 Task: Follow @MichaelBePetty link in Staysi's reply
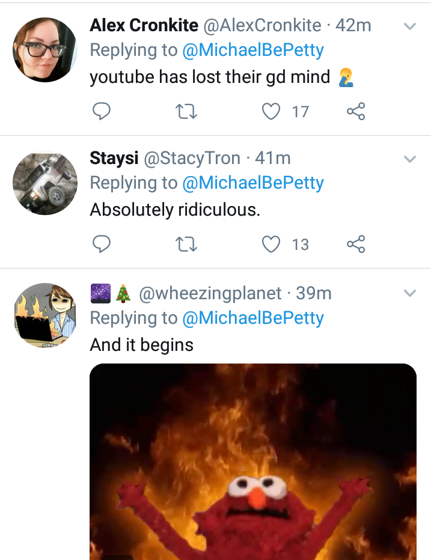[x=253, y=183]
